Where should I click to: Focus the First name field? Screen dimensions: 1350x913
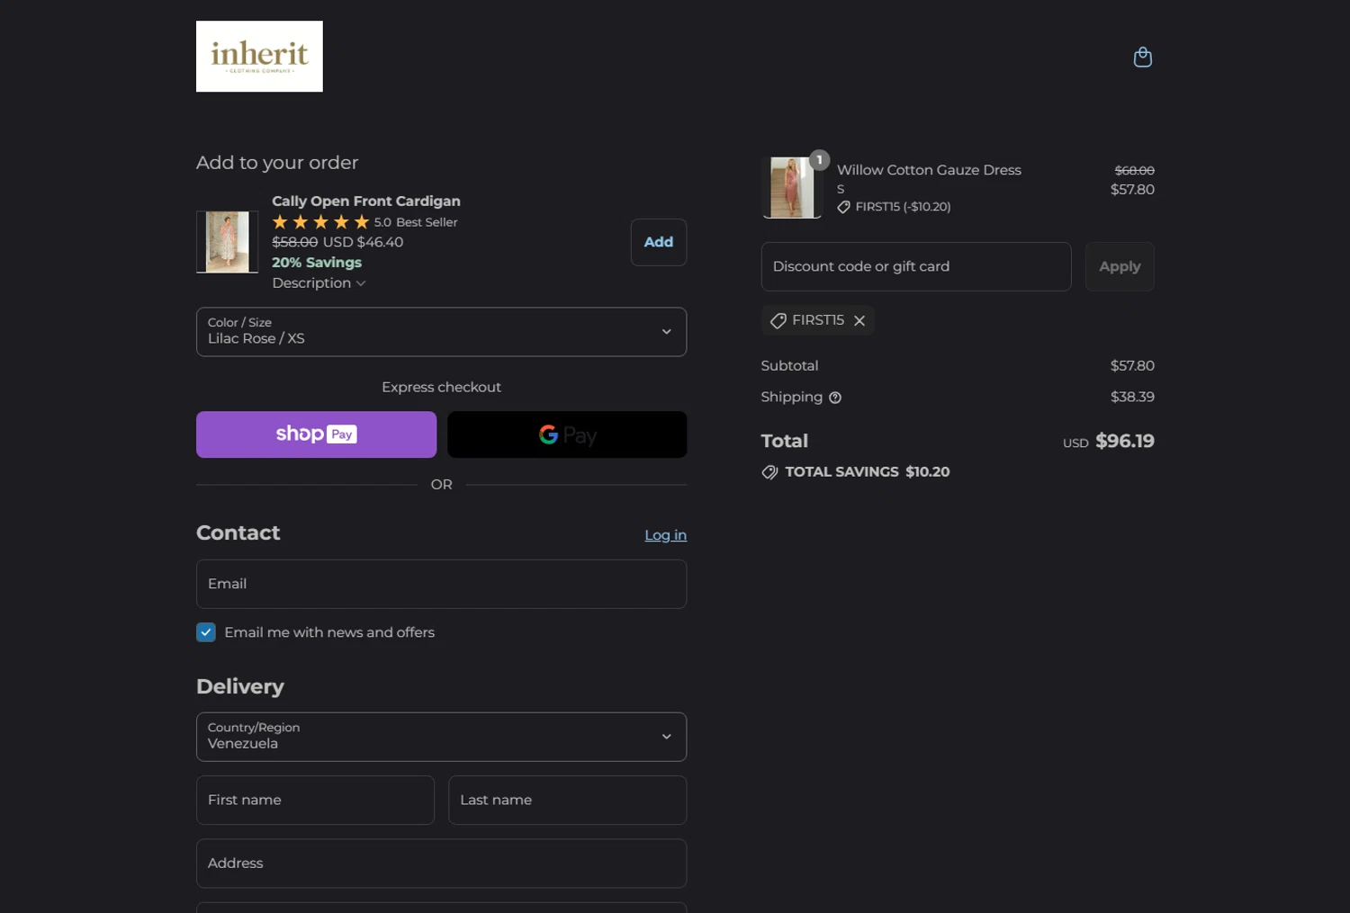315,800
